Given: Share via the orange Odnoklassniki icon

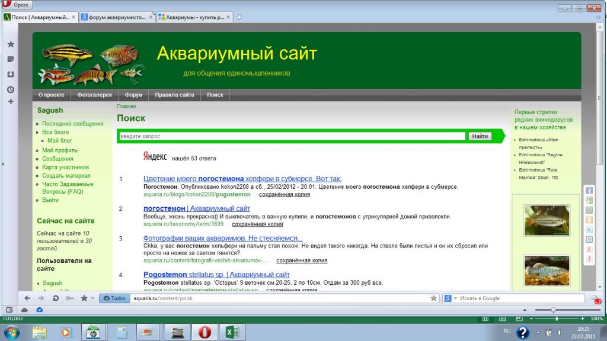Looking at the screenshot, I should (589, 220).
